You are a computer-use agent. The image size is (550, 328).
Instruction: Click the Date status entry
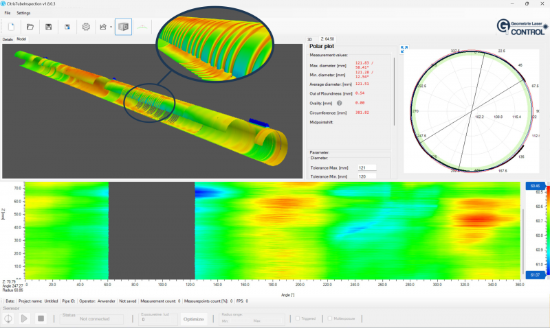pyautogui.click(x=10, y=301)
